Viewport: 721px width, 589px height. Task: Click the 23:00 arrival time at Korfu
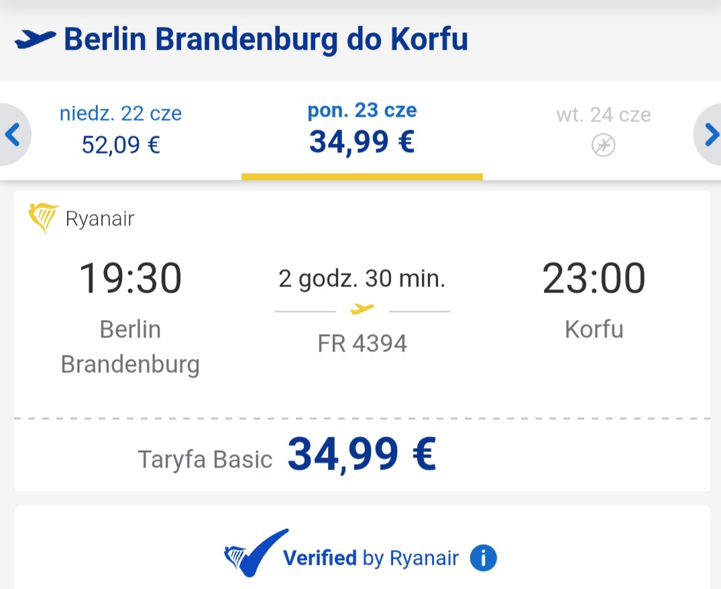pyautogui.click(x=594, y=278)
